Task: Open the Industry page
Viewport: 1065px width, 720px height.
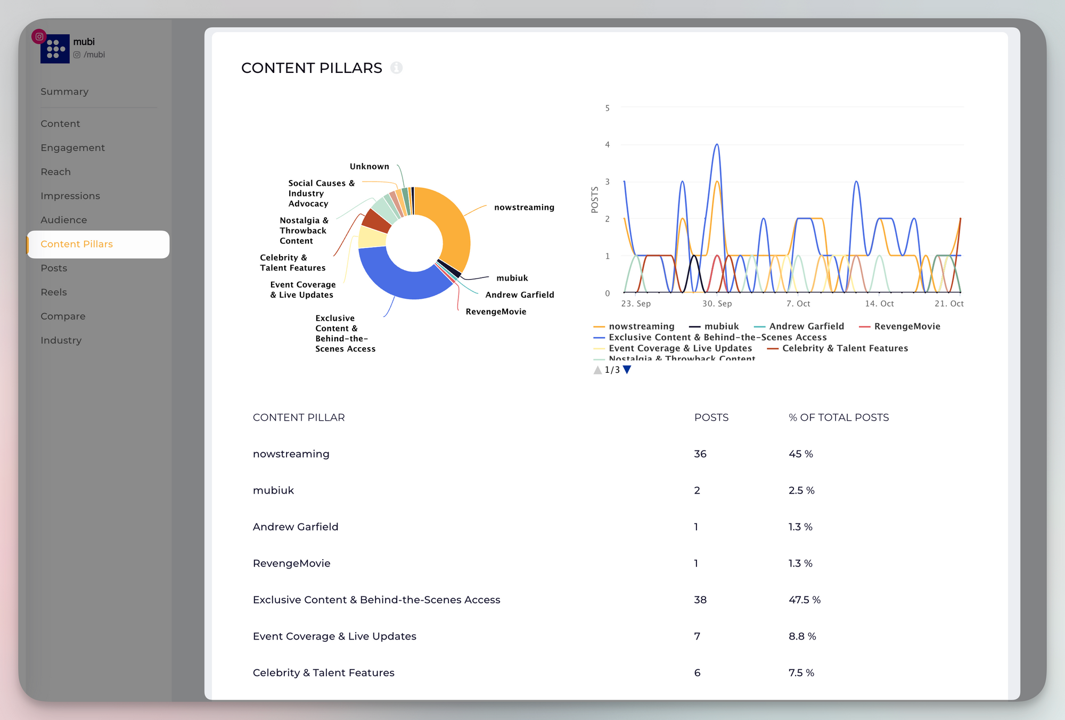Action: 61,340
